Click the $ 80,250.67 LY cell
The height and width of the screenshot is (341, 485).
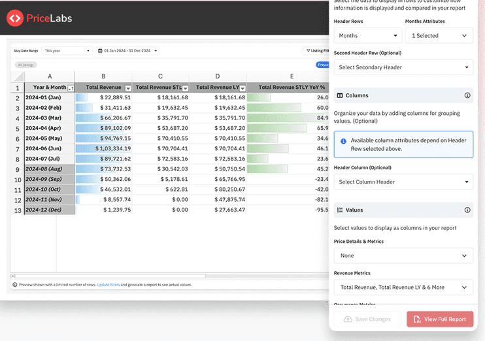[x=218, y=189]
